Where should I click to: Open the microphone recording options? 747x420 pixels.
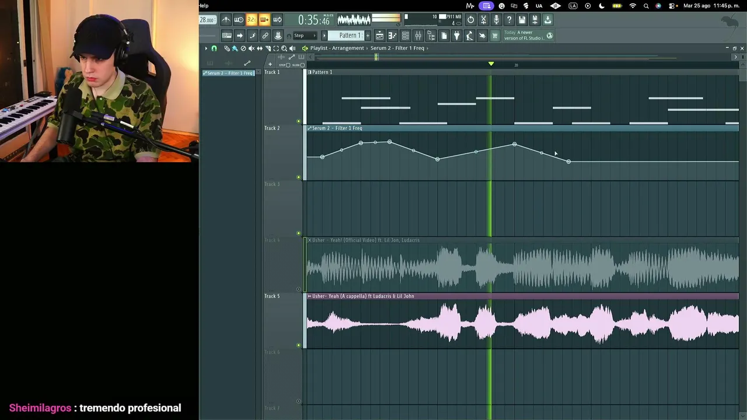click(496, 20)
